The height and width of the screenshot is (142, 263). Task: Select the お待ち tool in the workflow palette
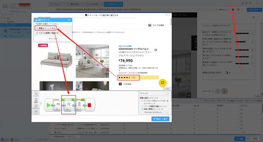pos(36,101)
